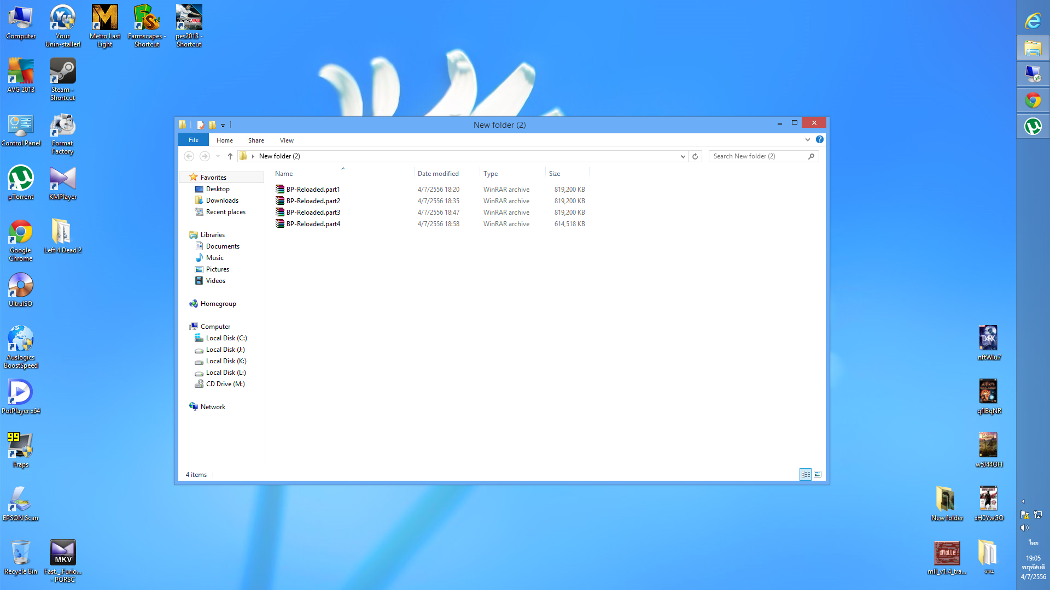Expand the ribbon with the chevron
The width and height of the screenshot is (1050, 590).
click(808, 140)
